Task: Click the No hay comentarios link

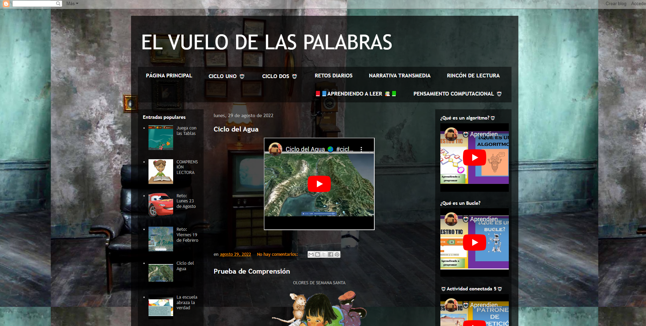Action: click(277, 254)
